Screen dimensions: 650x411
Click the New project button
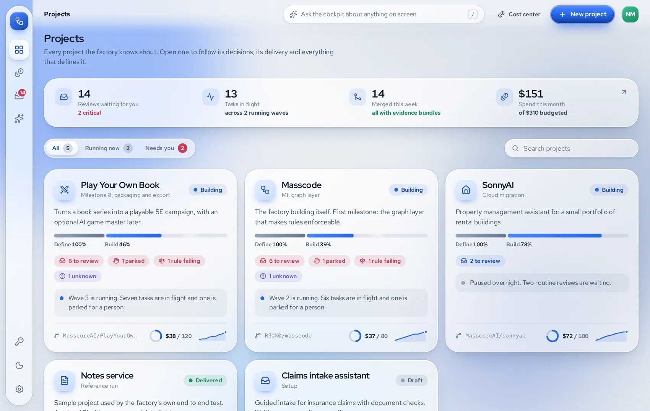pos(582,14)
